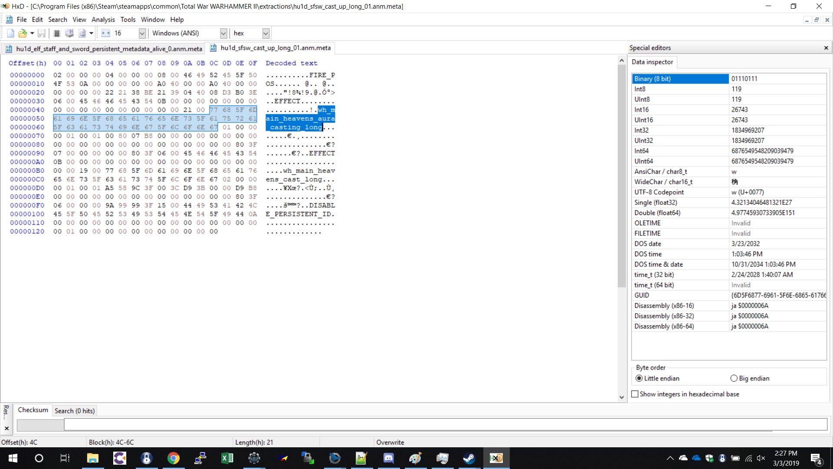Open Steam from the taskbar
Image resolution: width=833 pixels, height=469 pixels.
[x=469, y=458]
